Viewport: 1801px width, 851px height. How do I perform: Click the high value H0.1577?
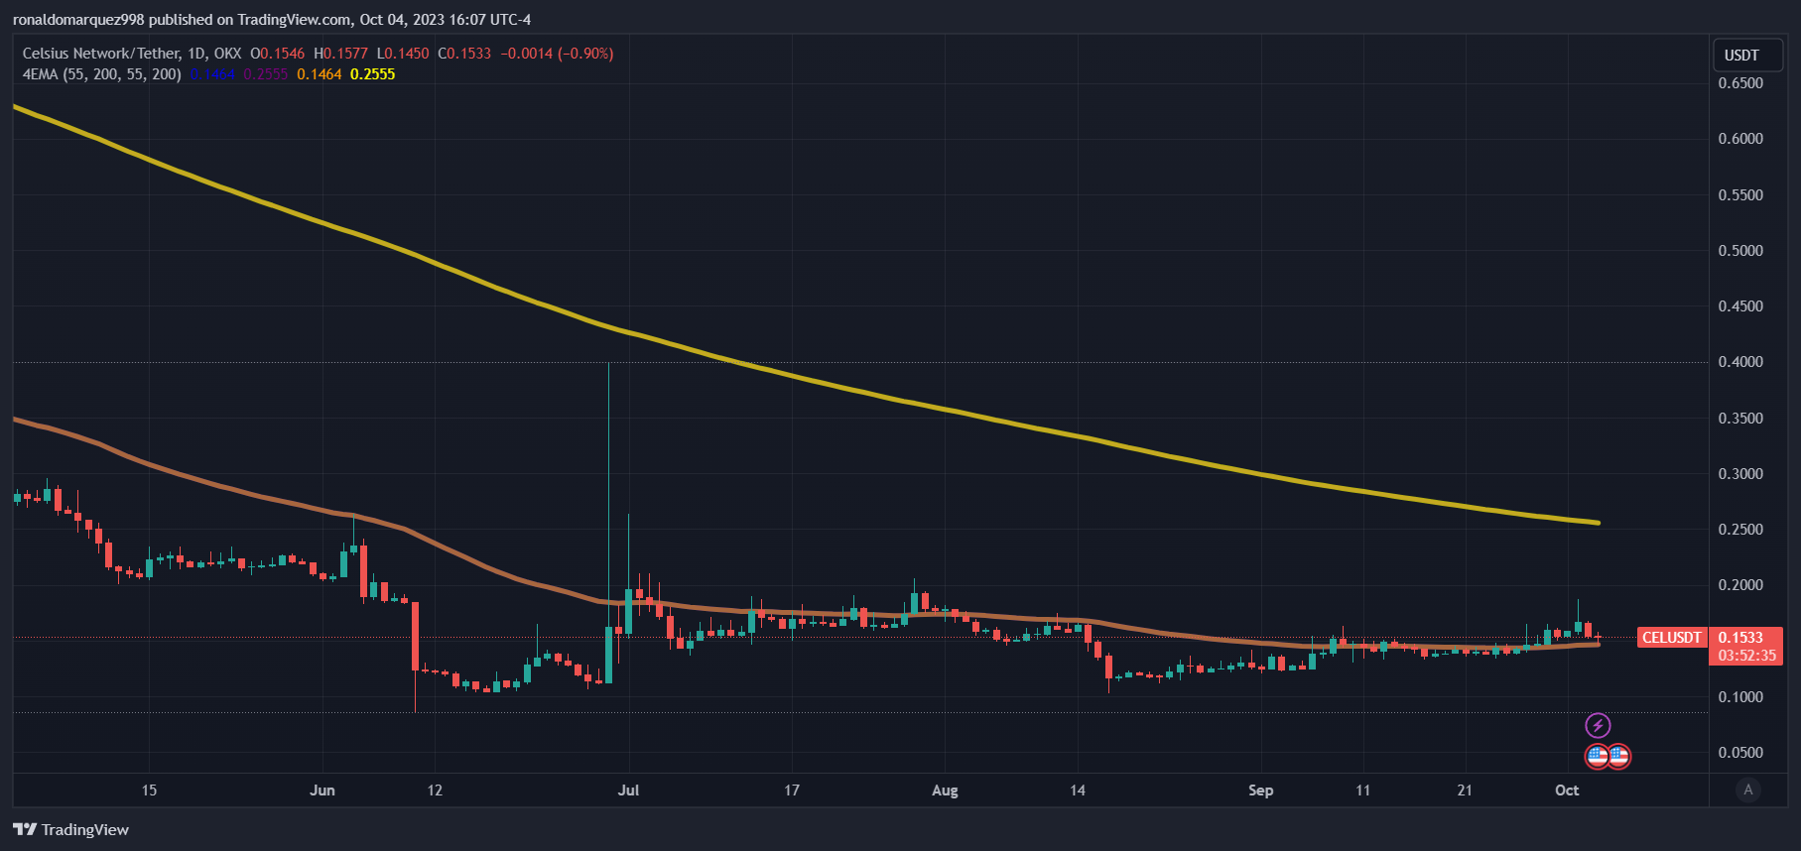pos(341,54)
